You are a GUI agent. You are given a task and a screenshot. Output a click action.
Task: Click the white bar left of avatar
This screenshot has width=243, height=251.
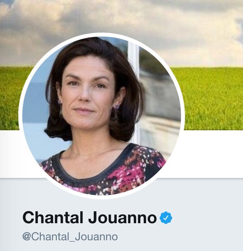coord(10,154)
